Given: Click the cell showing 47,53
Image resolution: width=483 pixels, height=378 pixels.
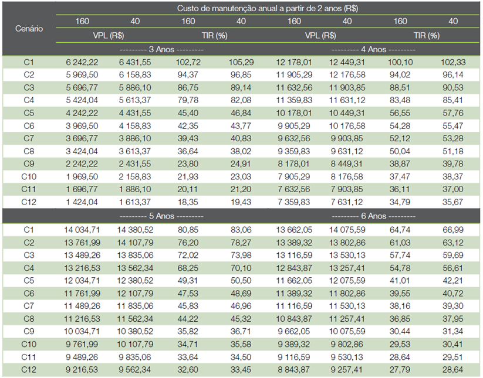Looking at the screenshot, I should point(188,294).
